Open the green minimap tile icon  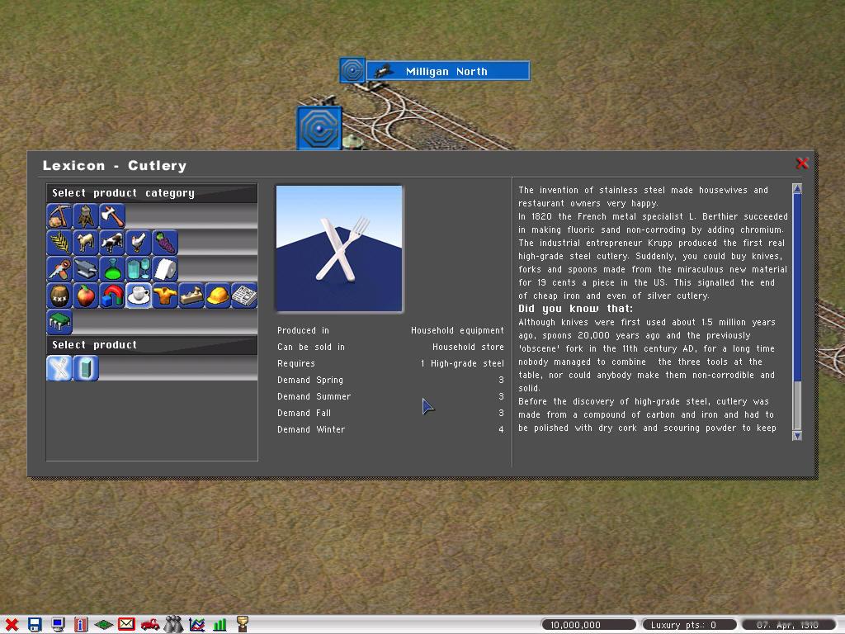(x=103, y=625)
